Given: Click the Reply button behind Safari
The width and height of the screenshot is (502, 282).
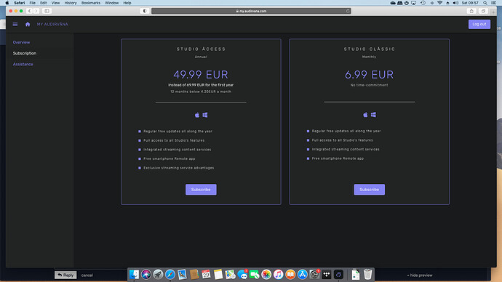Looking at the screenshot, I should click(65, 275).
